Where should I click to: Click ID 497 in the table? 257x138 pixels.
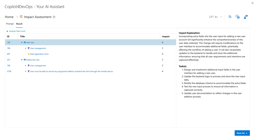point(9,54)
